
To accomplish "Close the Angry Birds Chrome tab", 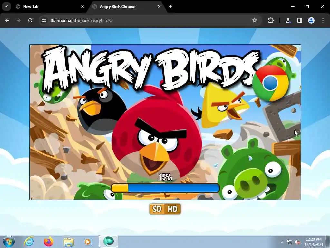I will coord(159,6).
